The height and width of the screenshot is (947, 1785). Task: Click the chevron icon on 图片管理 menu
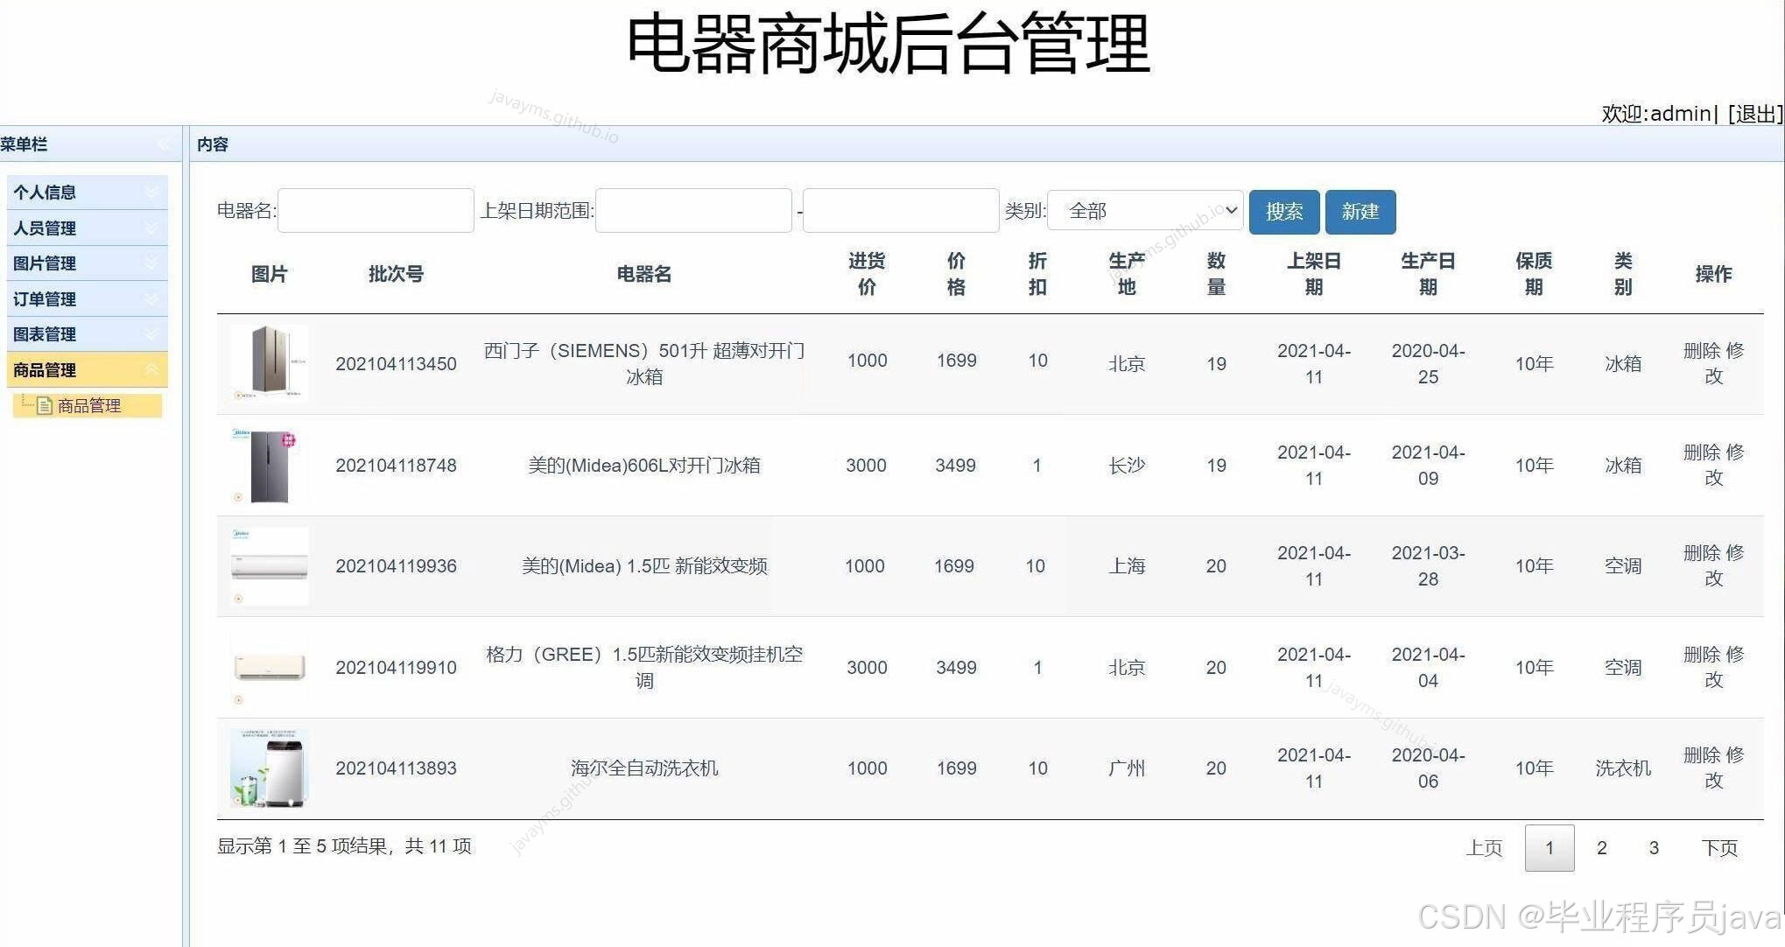click(x=151, y=263)
